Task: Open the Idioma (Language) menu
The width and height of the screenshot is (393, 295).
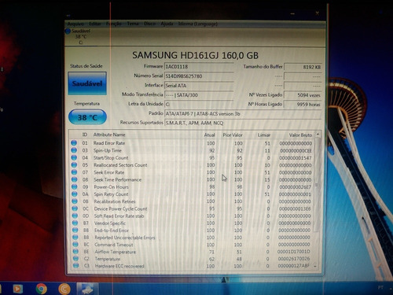Action: pyautogui.click(x=198, y=24)
